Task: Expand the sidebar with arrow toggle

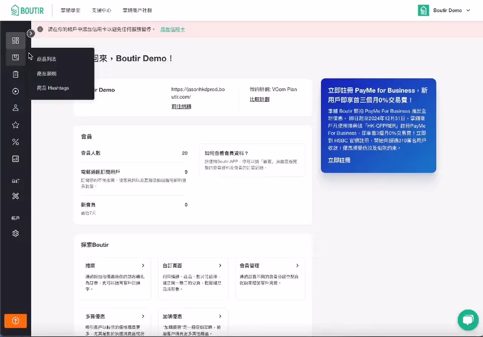Action: [x=31, y=33]
